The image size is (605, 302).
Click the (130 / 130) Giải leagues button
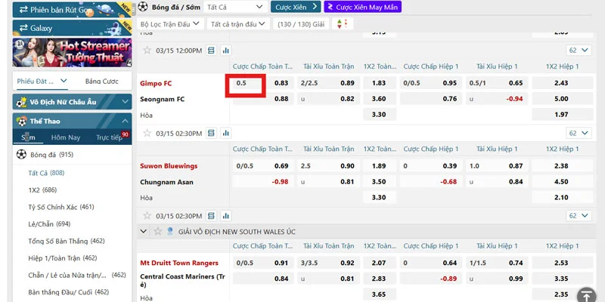pyautogui.click(x=301, y=24)
